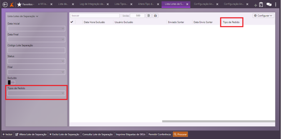
Task: Close the Lista Tipos tab
Action: pyautogui.click(x=131, y=4)
